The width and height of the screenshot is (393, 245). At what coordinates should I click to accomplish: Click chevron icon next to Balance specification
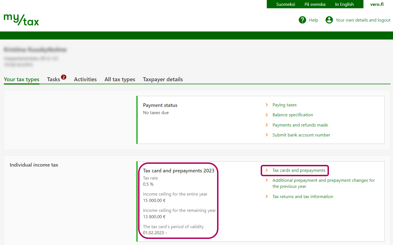coord(267,115)
